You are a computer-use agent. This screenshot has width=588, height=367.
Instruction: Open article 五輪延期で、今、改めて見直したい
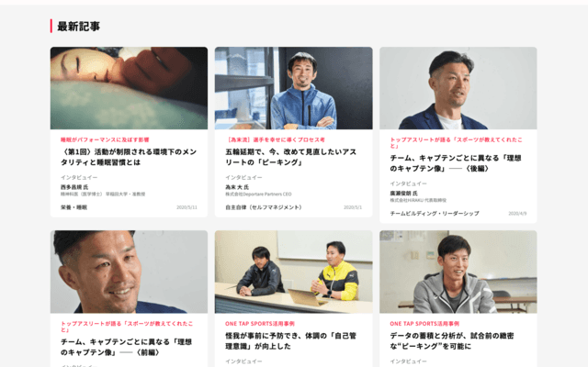click(x=291, y=157)
